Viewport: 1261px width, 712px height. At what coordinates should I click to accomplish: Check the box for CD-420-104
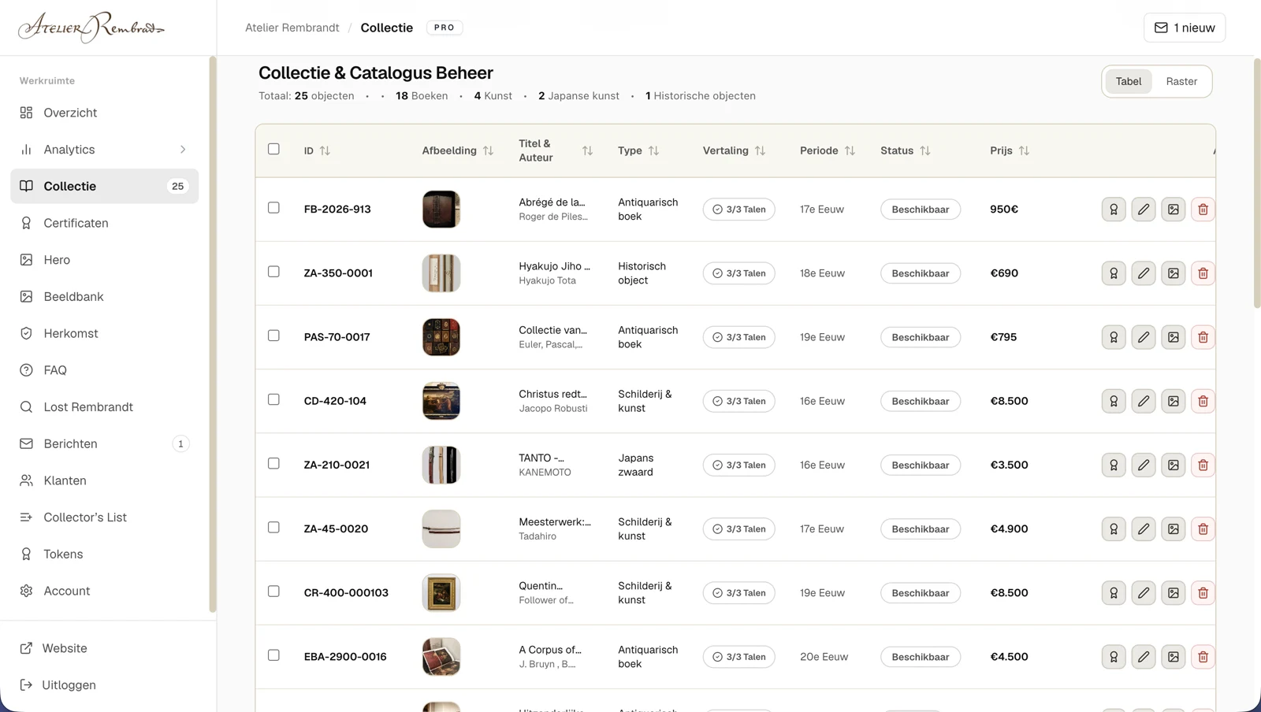(x=273, y=399)
